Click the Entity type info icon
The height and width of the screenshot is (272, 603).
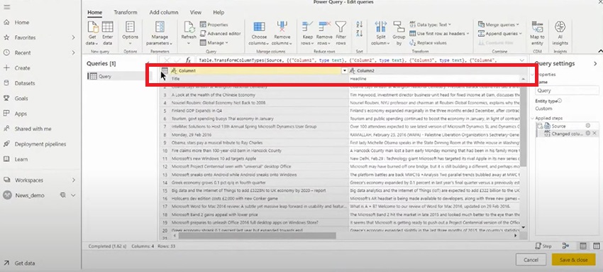(x=560, y=101)
